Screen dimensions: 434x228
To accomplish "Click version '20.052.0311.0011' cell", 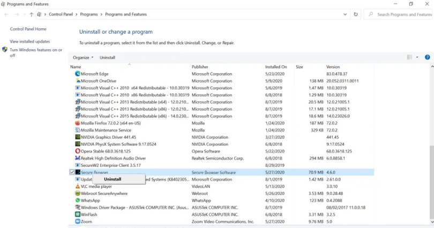I will point(342,81).
